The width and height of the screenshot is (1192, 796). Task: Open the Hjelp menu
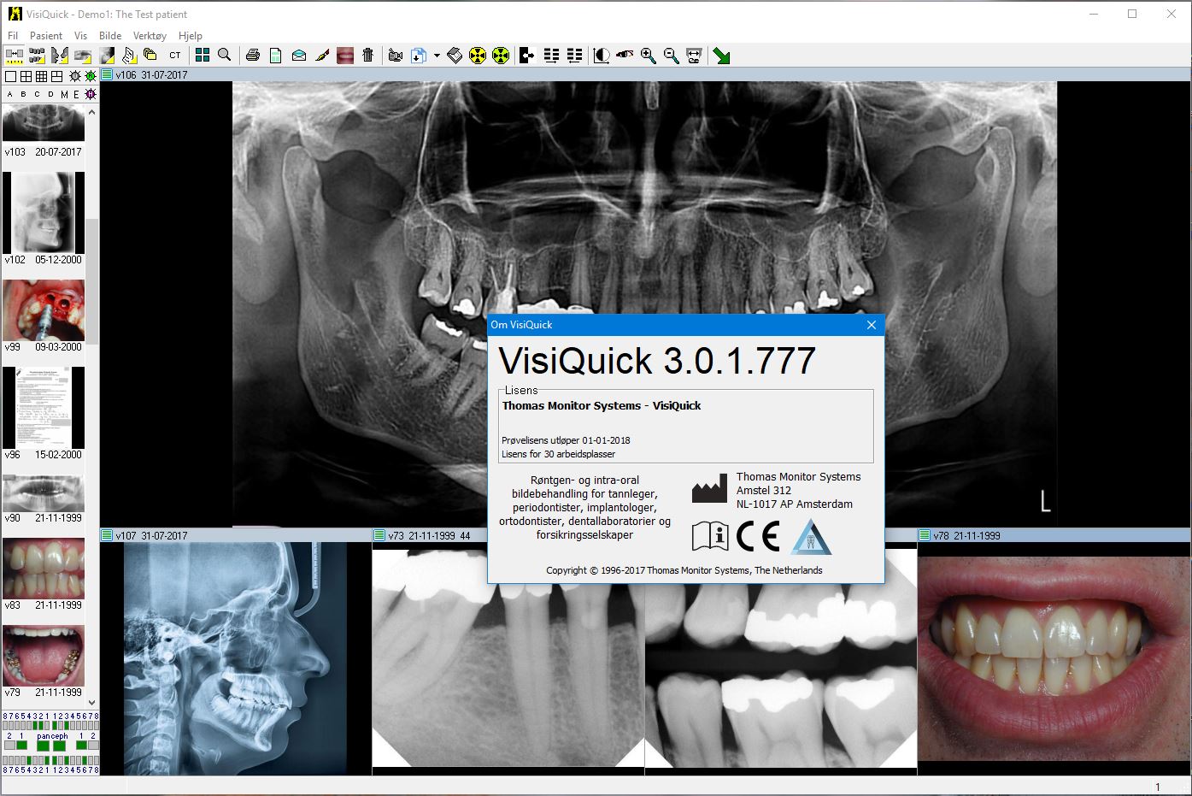(x=191, y=36)
